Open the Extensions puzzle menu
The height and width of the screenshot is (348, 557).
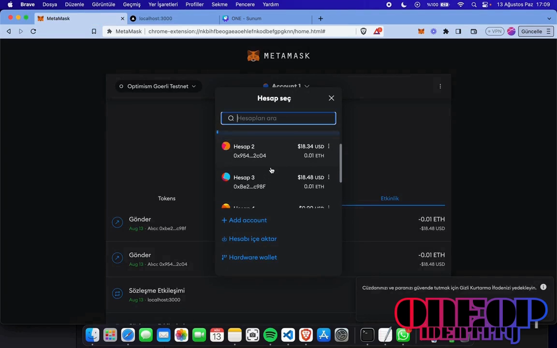[x=446, y=31]
